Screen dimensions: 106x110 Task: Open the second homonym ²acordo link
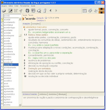click(x=31, y=15)
